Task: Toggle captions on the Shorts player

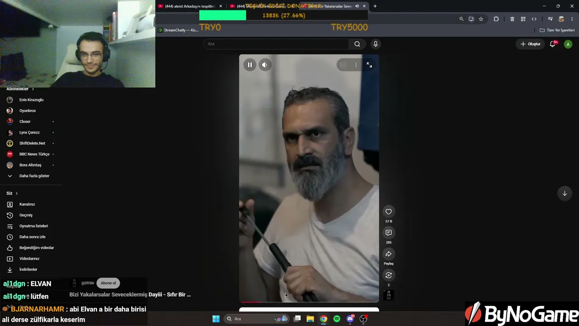Action: (343, 65)
